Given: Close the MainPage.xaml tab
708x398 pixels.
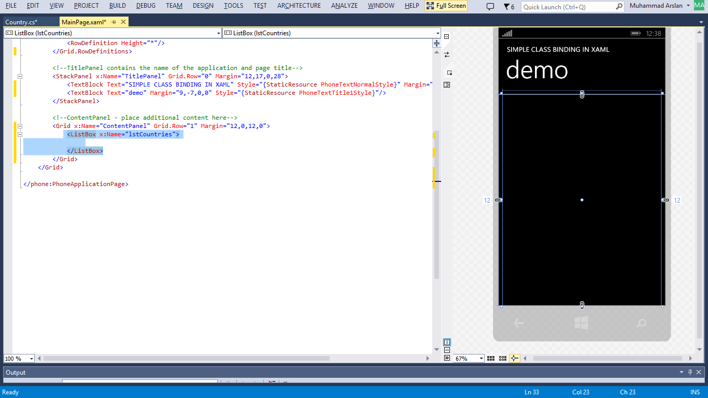Looking at the screenshot, I should (x=123, y=22).
